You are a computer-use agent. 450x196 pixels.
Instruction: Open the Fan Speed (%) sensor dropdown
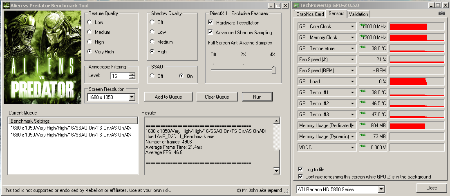point(352,59)
